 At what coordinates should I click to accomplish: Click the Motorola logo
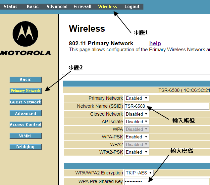coord(25,38)
